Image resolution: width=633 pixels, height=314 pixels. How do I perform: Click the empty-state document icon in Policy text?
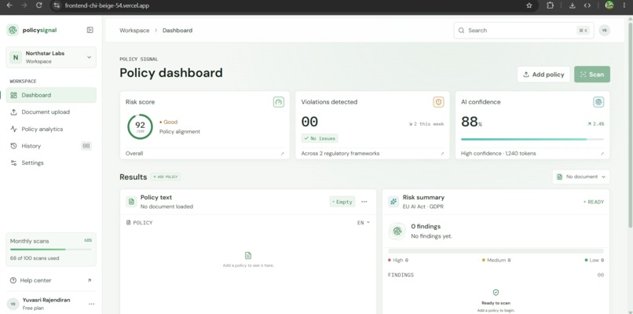pyautogui.click(x=248, y=255)
